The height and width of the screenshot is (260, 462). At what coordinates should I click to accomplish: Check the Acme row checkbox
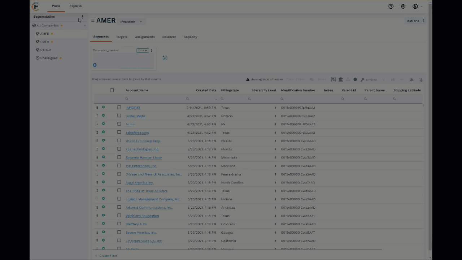[119, 124]
